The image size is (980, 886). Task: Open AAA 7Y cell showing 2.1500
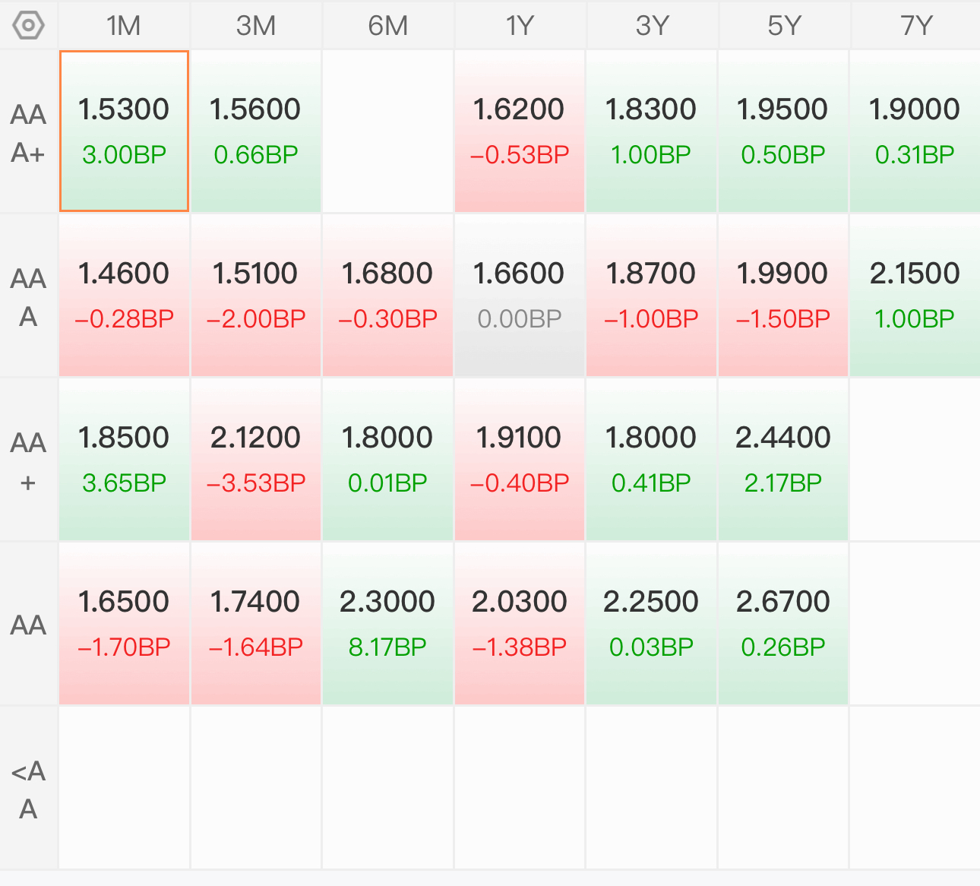click(915, 296)
